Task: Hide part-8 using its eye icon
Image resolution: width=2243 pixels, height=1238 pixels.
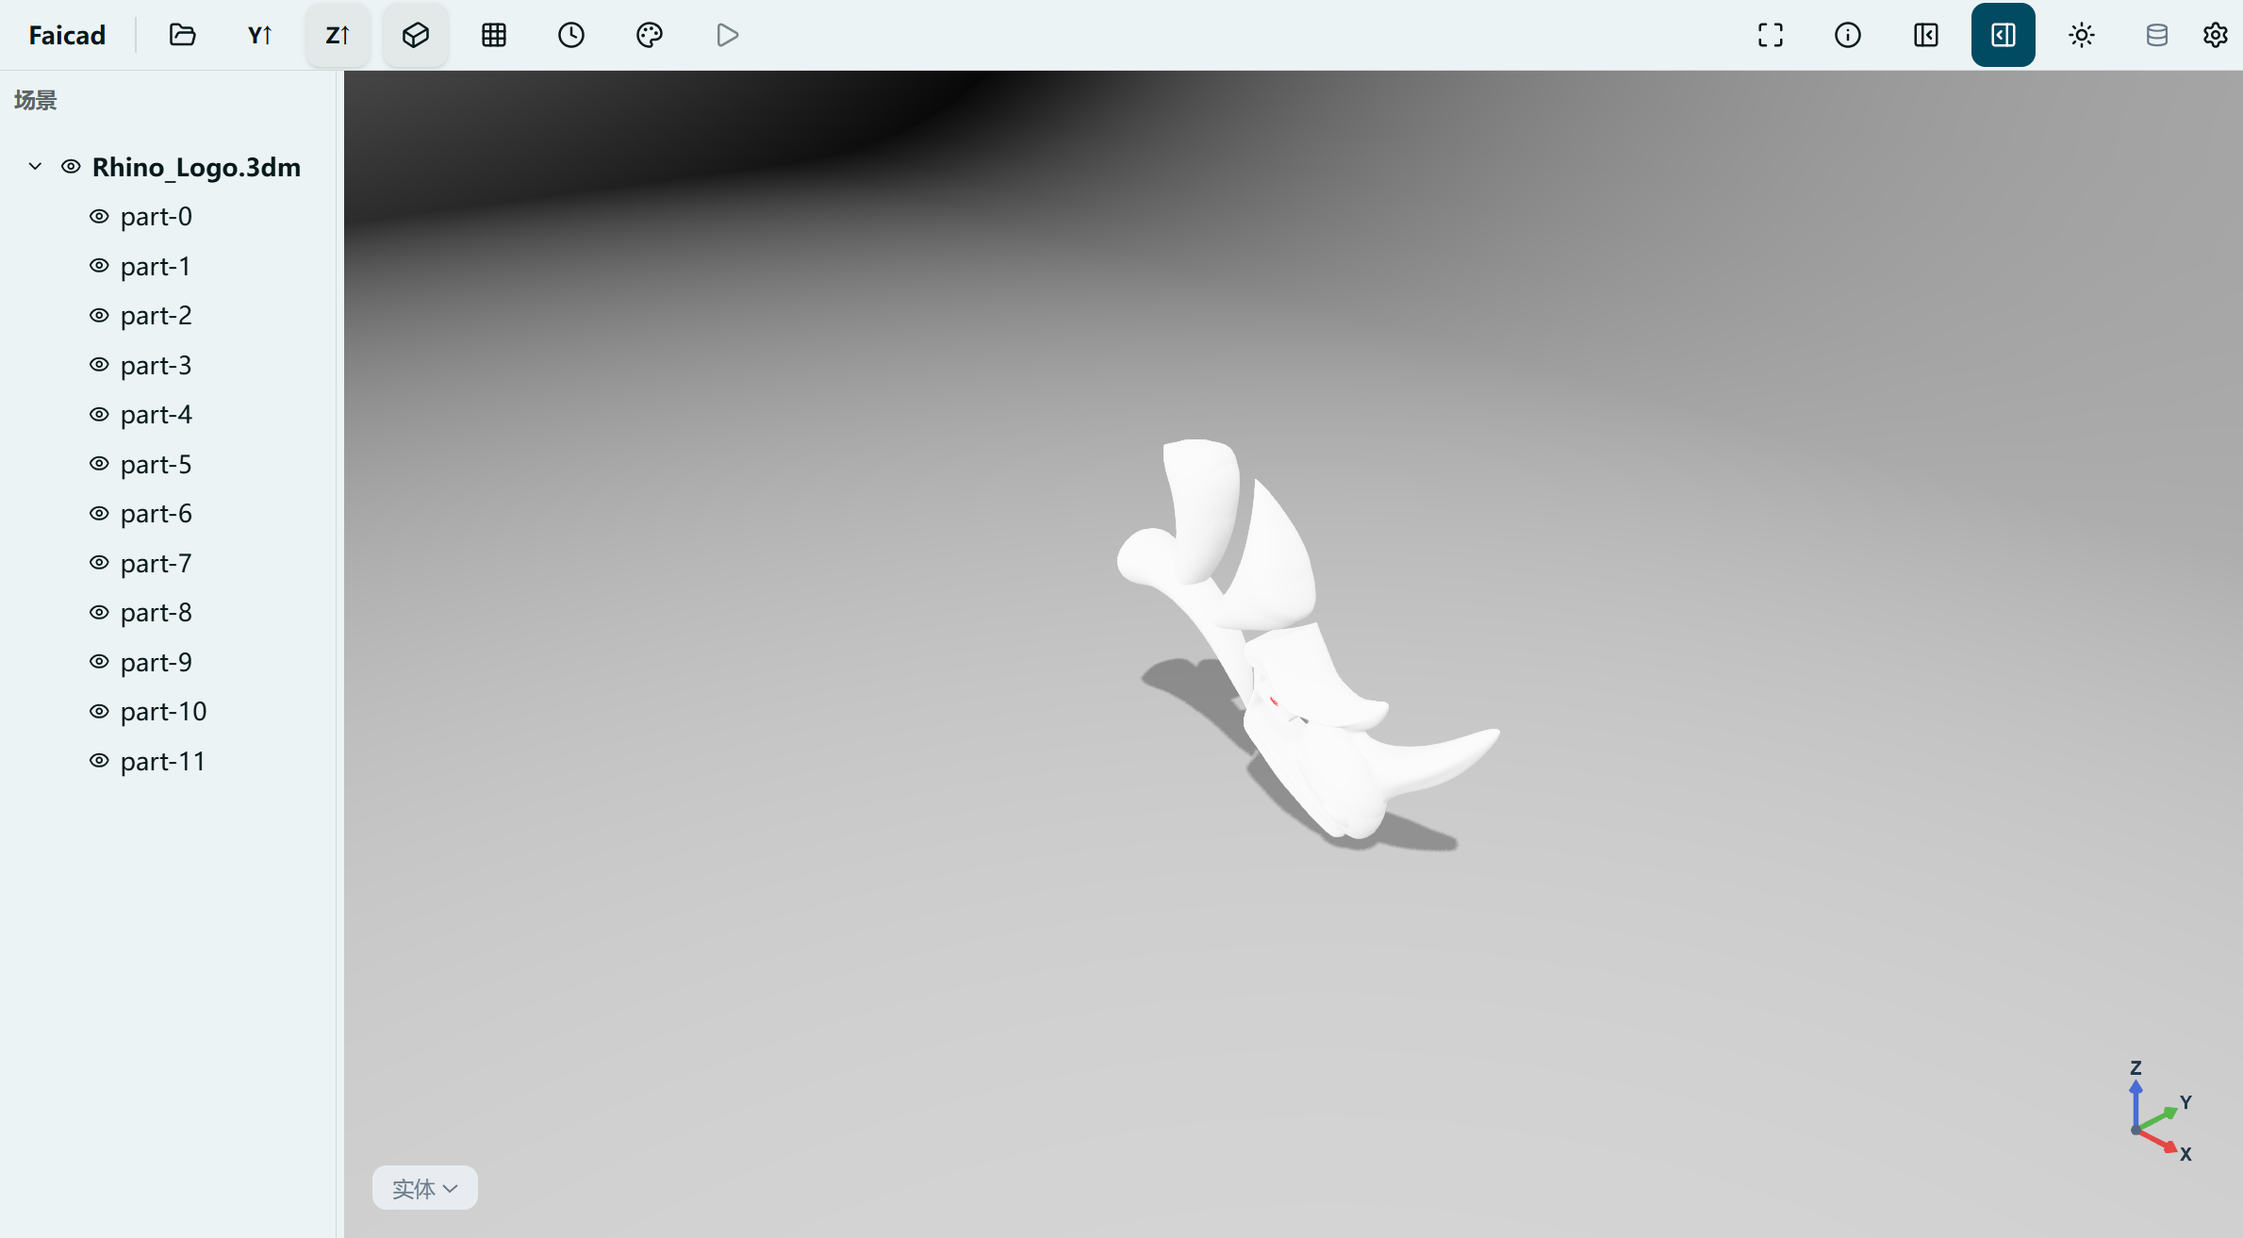Action: pyautogui.click(x=99, y=612)
